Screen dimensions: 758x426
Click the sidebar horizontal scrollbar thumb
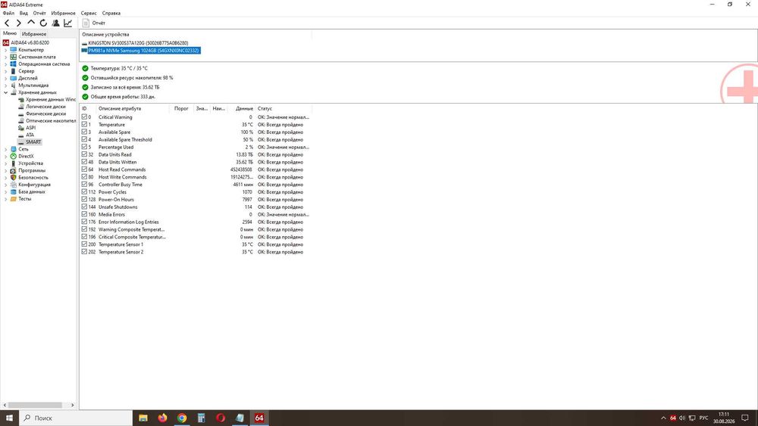35,406
